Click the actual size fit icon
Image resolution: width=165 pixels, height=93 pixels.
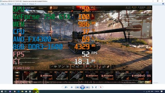pos(72,87)
